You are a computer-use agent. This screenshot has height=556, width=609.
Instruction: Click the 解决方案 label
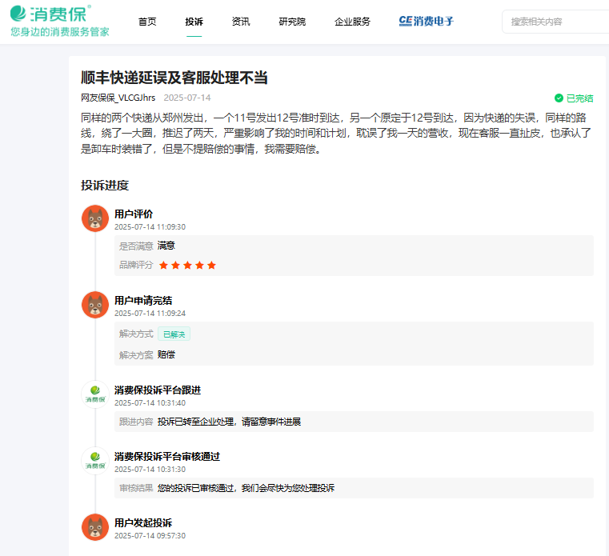(136, 355)
